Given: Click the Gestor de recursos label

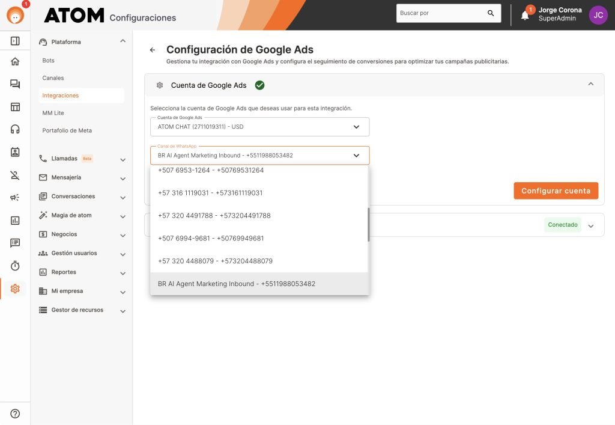Looking at the screenshot, I should point(77,310).
